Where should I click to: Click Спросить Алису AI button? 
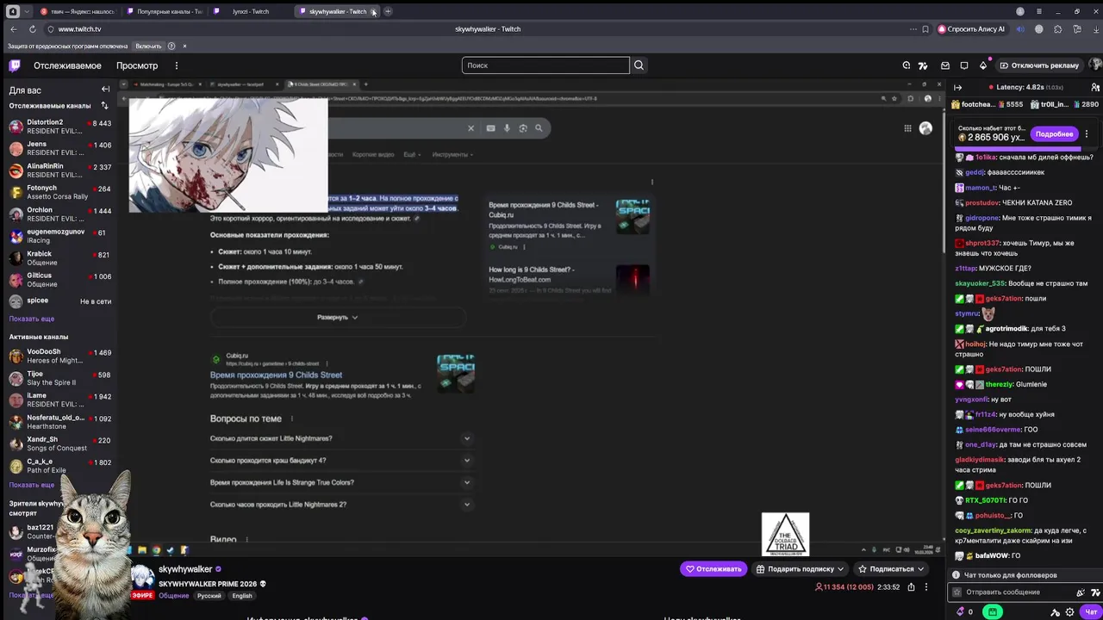pyautogui.click(x=971, y=29)
